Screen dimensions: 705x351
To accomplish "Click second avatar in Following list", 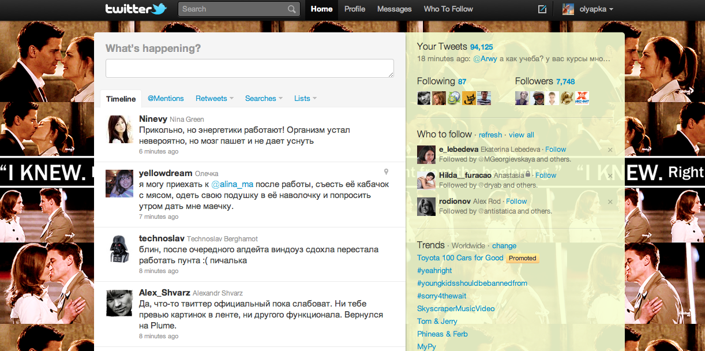I will (439, 98).
